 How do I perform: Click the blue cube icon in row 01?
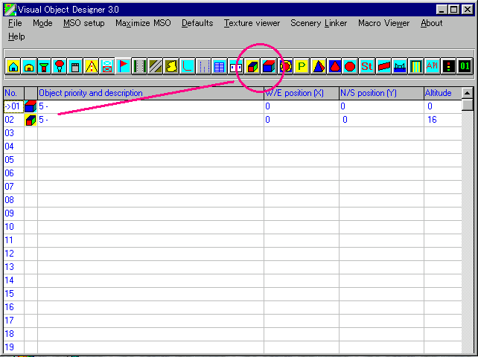31,106
